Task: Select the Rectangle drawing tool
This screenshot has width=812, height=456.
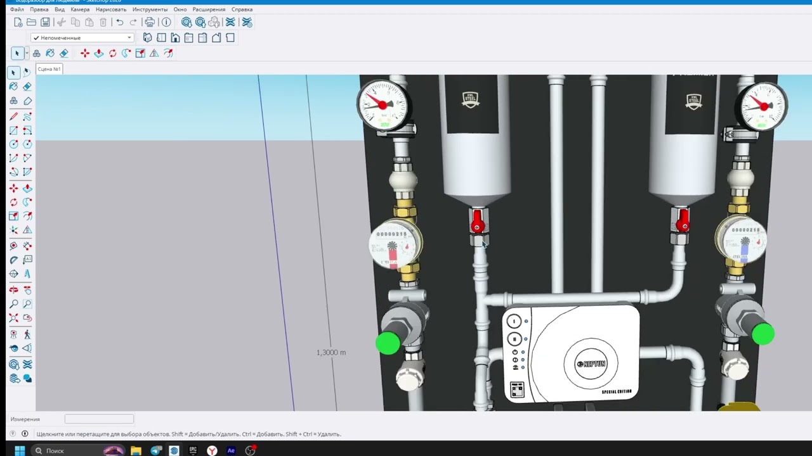Action: pos(13,130)
